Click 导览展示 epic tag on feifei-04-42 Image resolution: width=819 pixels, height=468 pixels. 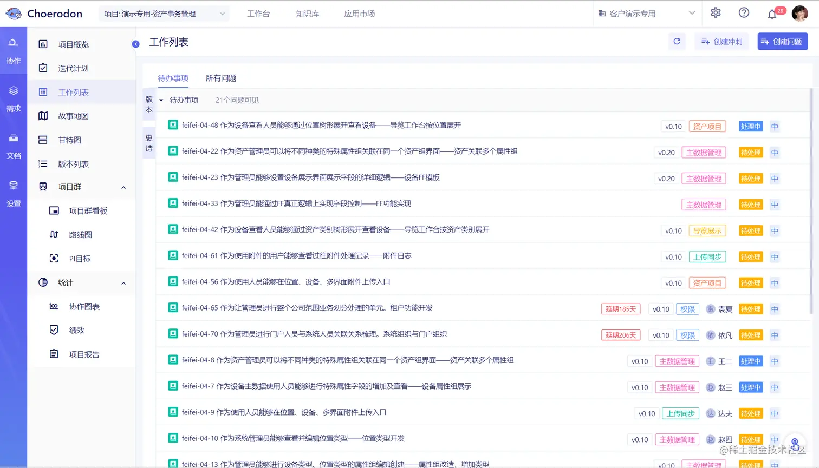pyautogui.click(x=707, y=231)
